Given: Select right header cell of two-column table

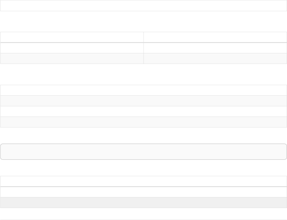Looking at the screenshot, I should pos(215,37).
